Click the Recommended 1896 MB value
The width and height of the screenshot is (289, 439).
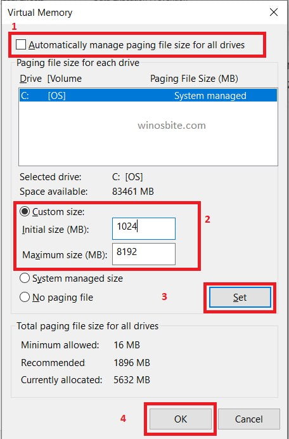pos(132,363)
